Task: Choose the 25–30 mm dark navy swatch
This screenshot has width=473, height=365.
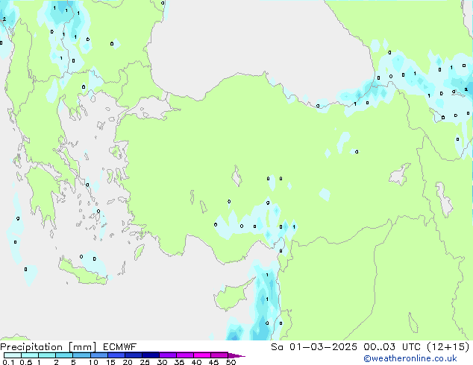Action: tap(151, 355)
